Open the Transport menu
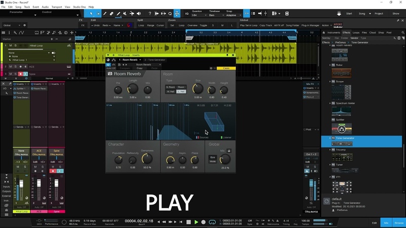406x228 pixels. click(x=57, y=7)
